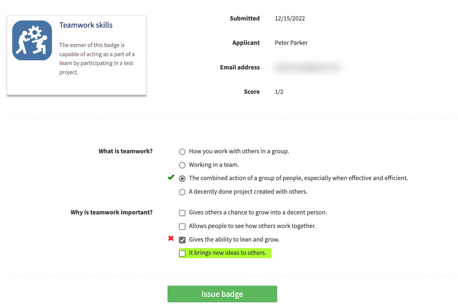This screenshot has width=458, height=306.
Task: Enable 'It brings new ideas to others' checkbox
Action: pos(182,253)
